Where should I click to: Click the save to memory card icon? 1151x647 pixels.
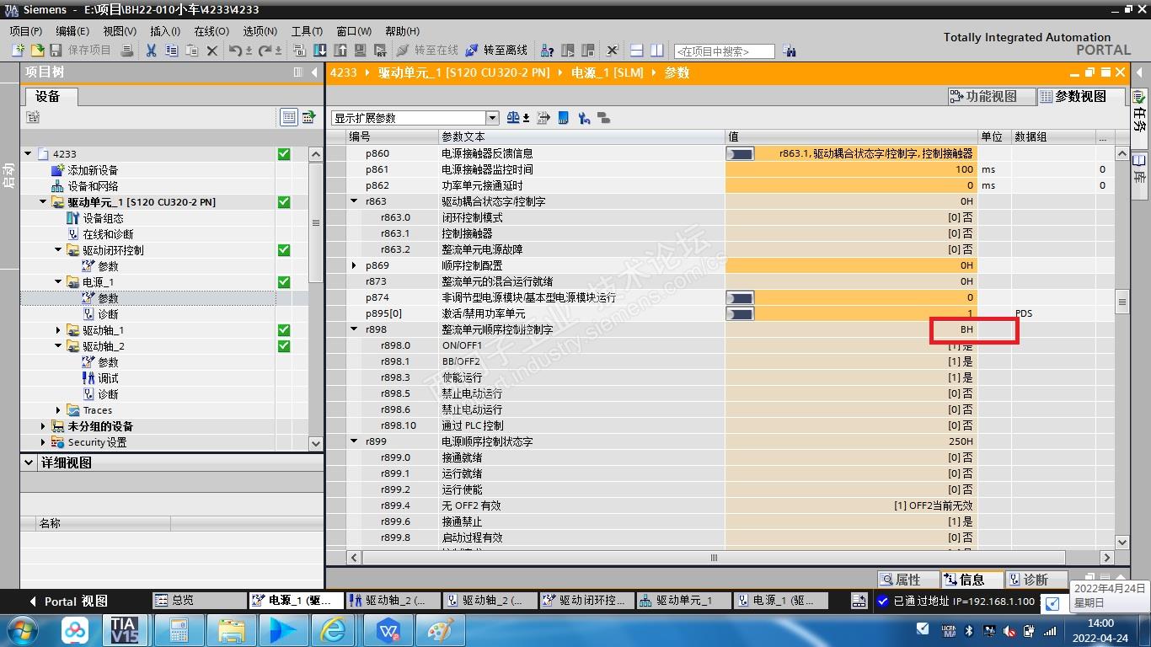click(564, 118)
